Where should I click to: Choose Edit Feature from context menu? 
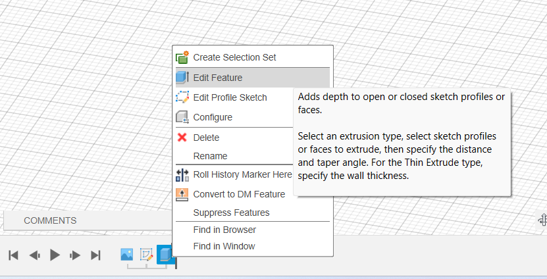pyautogui.click(x=253, y=78)
